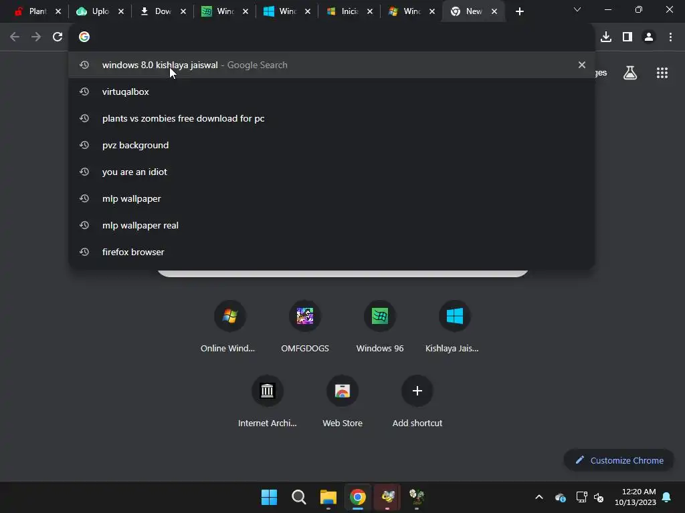Open a new tab with plus button

[519, 11]
